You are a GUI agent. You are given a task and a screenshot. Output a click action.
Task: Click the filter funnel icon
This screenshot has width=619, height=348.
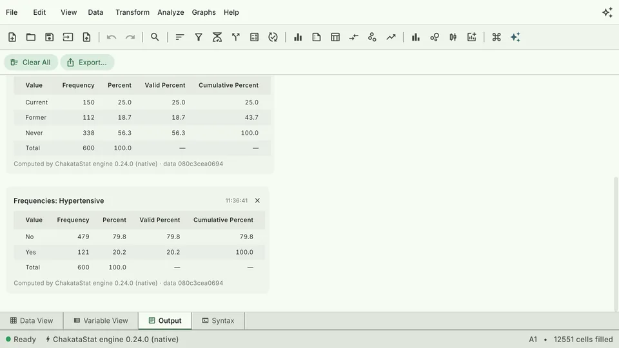199,37
